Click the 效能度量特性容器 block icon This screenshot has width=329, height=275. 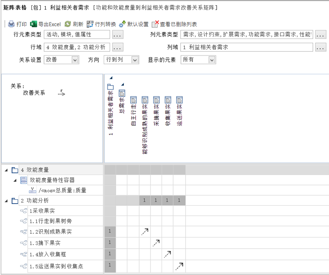point(24,180)
